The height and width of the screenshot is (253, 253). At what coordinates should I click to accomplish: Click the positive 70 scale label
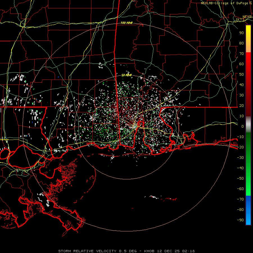point(241,54)
